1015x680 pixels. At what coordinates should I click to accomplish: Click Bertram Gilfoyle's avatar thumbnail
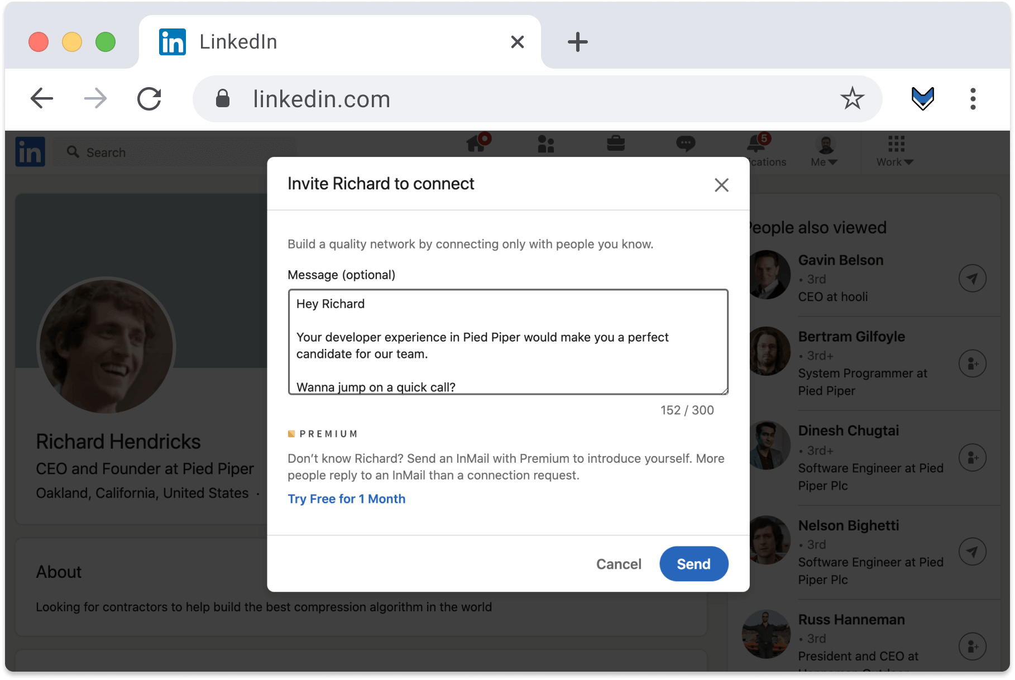tap(769, 351)
